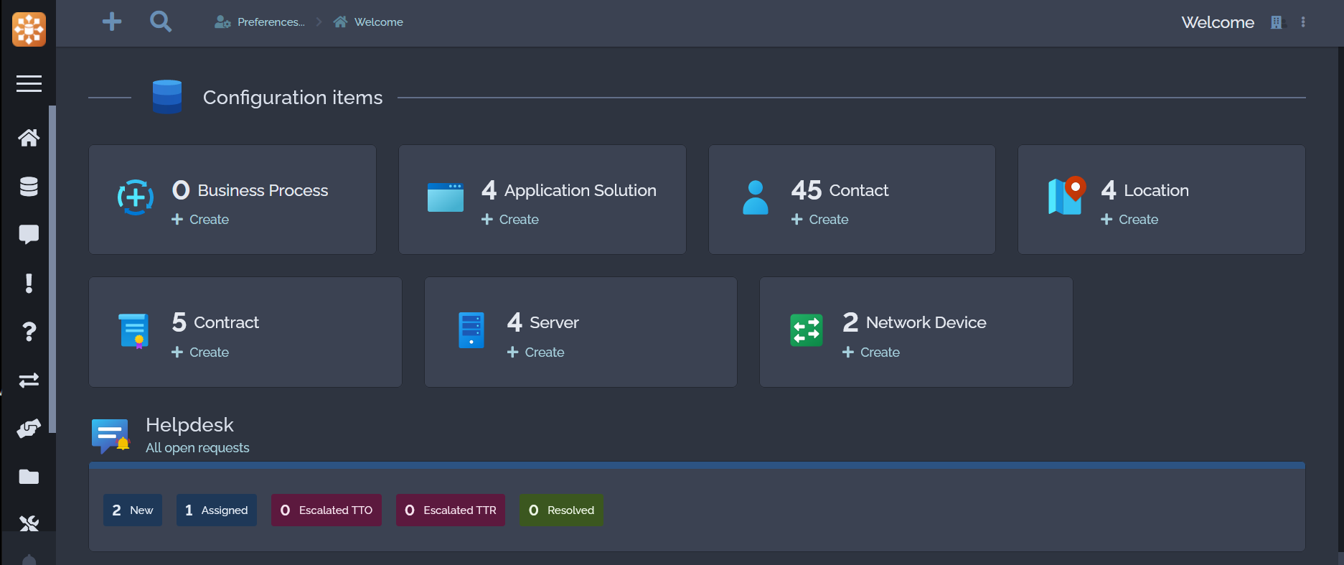Viewport: 1344px width, 565px height.
Task: Open the database configuration sidebar icon
Action: [29, 187]
